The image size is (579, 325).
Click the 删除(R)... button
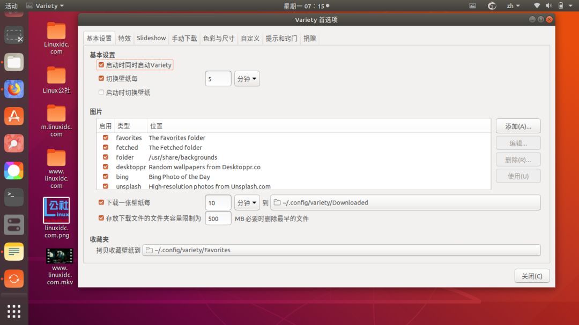click(518, 160)
